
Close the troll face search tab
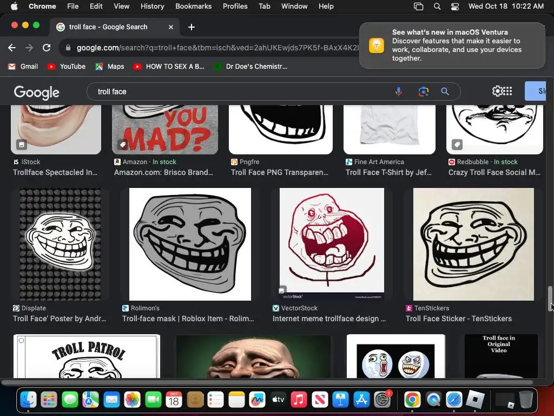170,27
